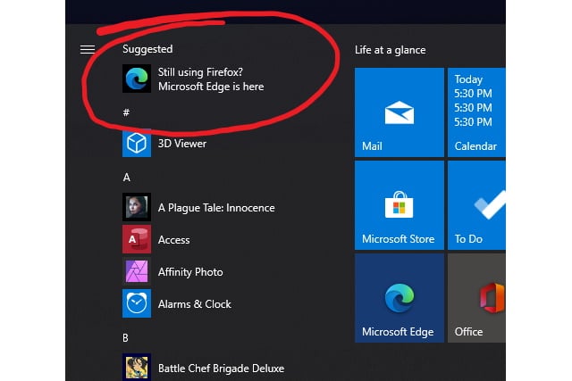This screenshot has height=381, width=572.
Task: Click the A letter group header
Action: point(127,178)
